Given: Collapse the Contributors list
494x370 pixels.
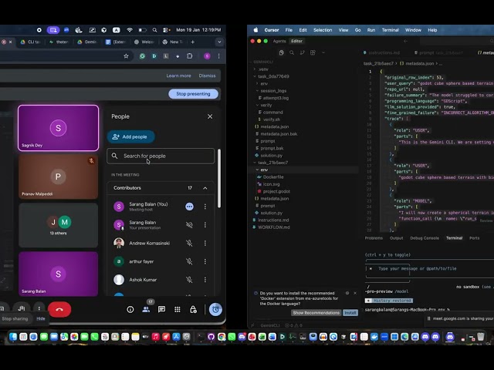Looking at the screenshot, I should pos(205,188).
